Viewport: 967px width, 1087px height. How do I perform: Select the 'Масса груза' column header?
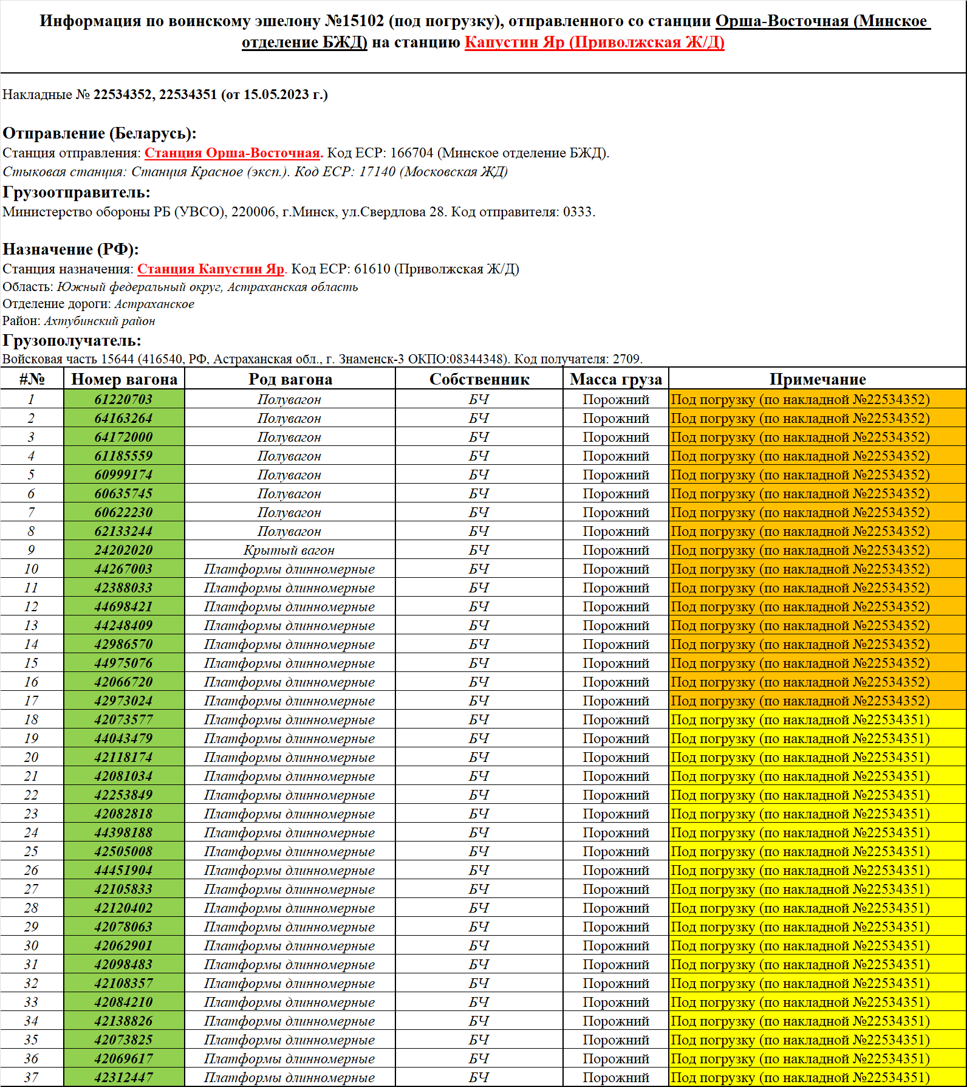pos(615,379)
